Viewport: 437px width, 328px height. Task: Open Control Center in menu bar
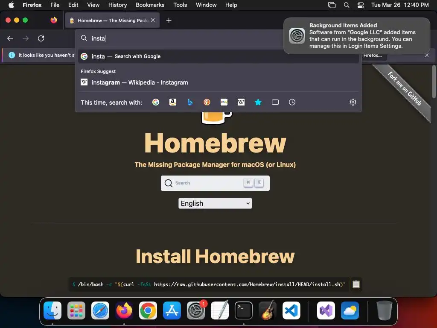point(361,5)
